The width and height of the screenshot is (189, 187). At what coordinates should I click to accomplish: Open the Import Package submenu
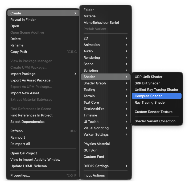[43, 74]
